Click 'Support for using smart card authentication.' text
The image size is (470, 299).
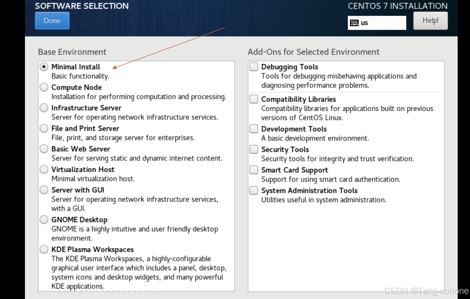point(331,179)
